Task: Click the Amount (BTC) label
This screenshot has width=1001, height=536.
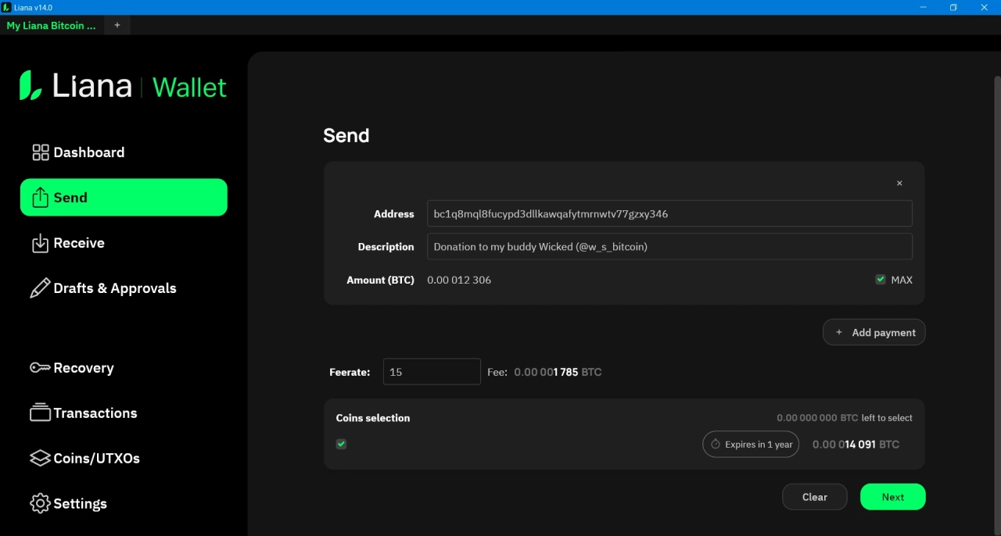Action: tap(380, 280)
